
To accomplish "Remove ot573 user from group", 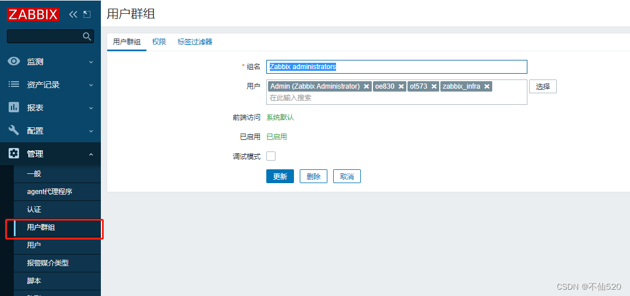I will pyautogui.click(x=434, y=86).
